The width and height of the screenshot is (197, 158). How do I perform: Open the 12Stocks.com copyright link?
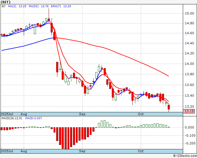coord(185,156)
